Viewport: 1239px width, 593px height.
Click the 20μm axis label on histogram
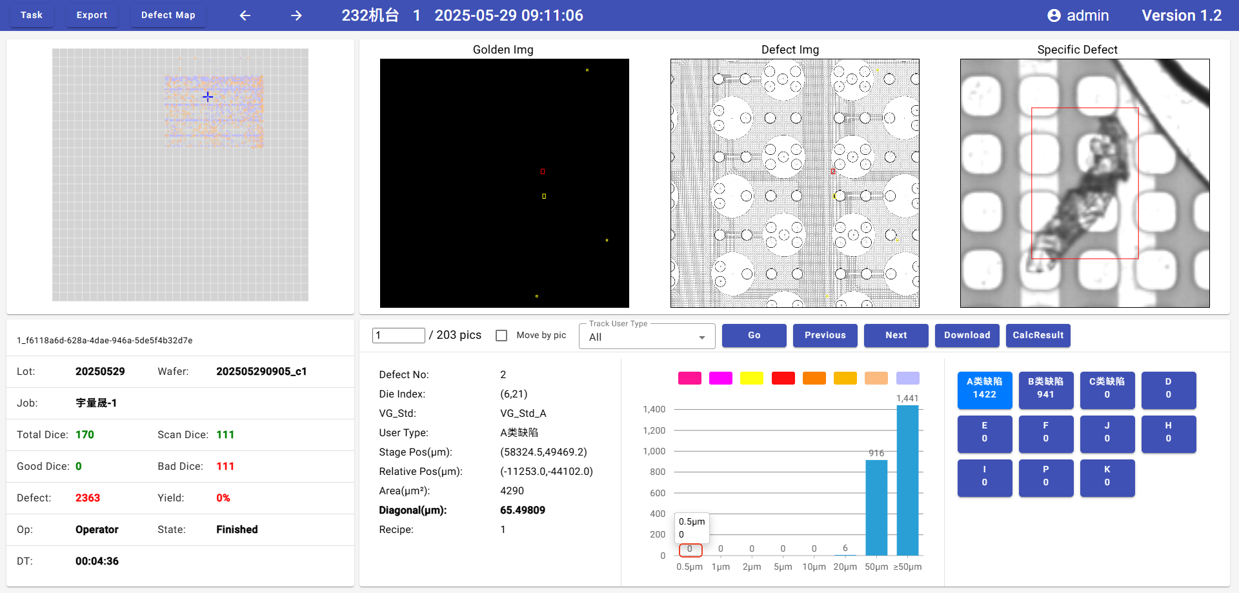pyautogui.click(x=845, y=567)
